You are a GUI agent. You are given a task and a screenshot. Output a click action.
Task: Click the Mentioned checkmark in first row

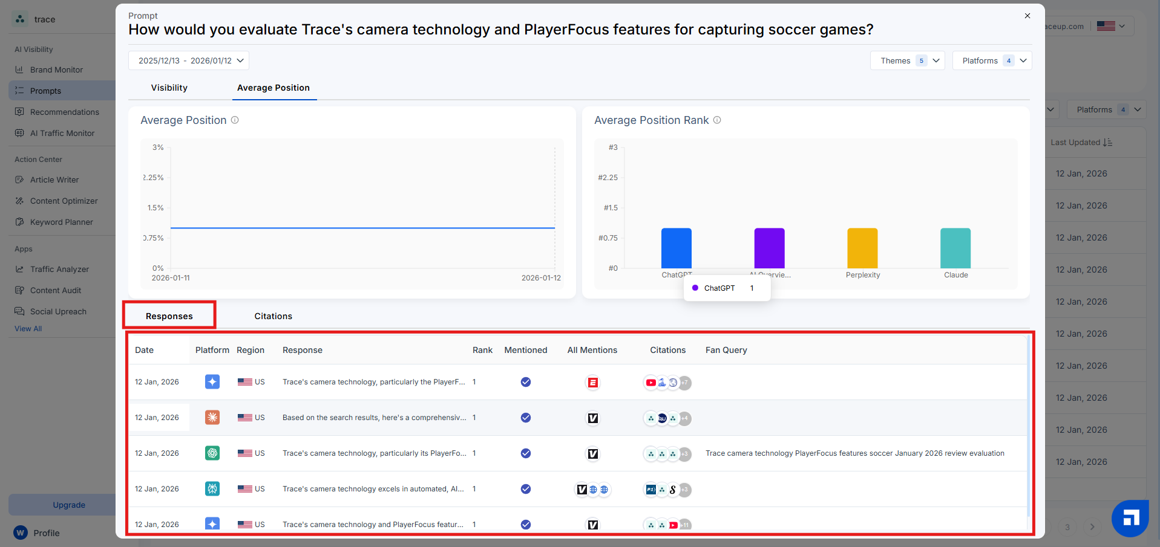(x=526, y=382)
